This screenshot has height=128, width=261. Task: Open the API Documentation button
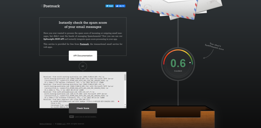[83, 56]
